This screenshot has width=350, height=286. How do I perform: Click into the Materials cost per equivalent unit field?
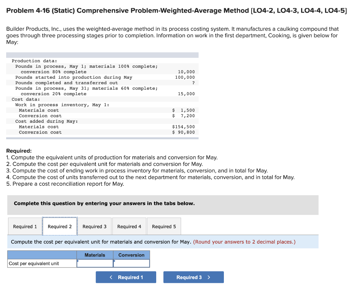coord(95,263)
